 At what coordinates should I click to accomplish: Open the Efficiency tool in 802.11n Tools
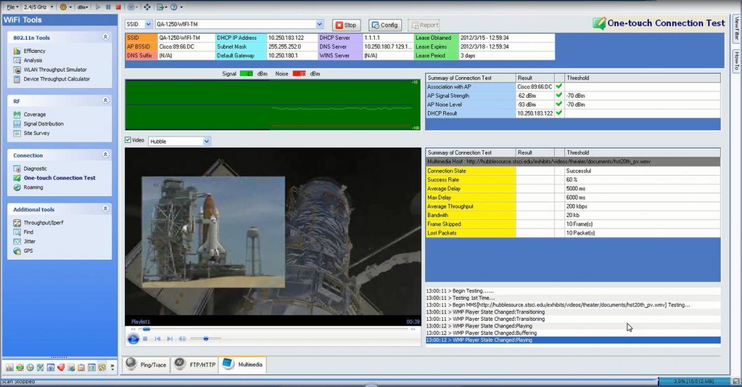34,51
